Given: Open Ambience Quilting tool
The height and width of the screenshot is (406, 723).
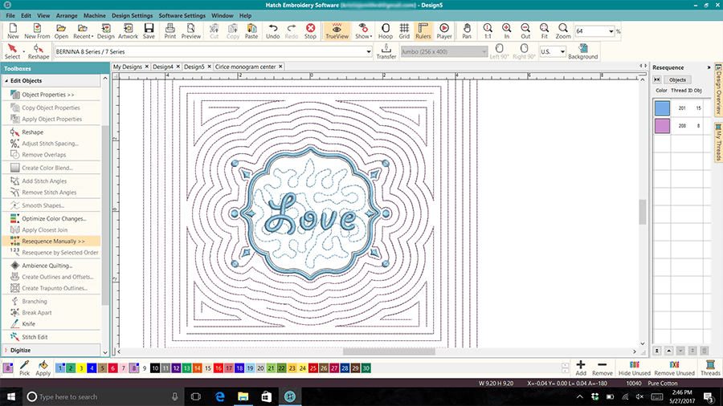Looking at the screenshot, I should [x=47, y=265].
